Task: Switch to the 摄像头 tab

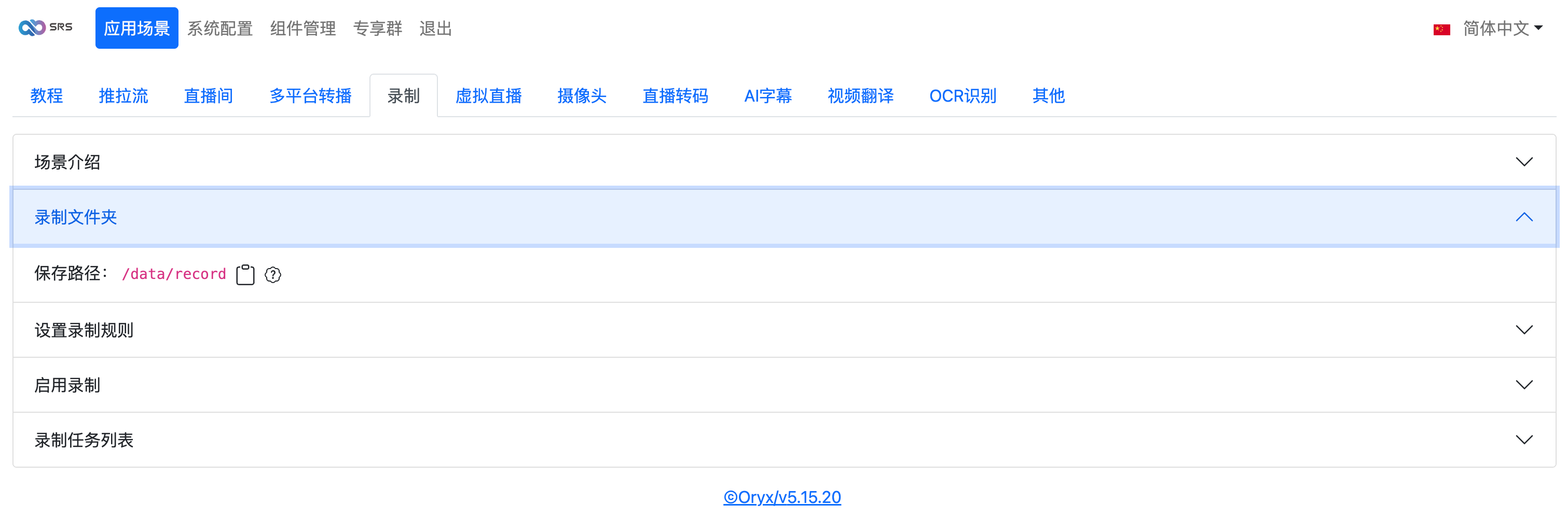Action: 582,95
